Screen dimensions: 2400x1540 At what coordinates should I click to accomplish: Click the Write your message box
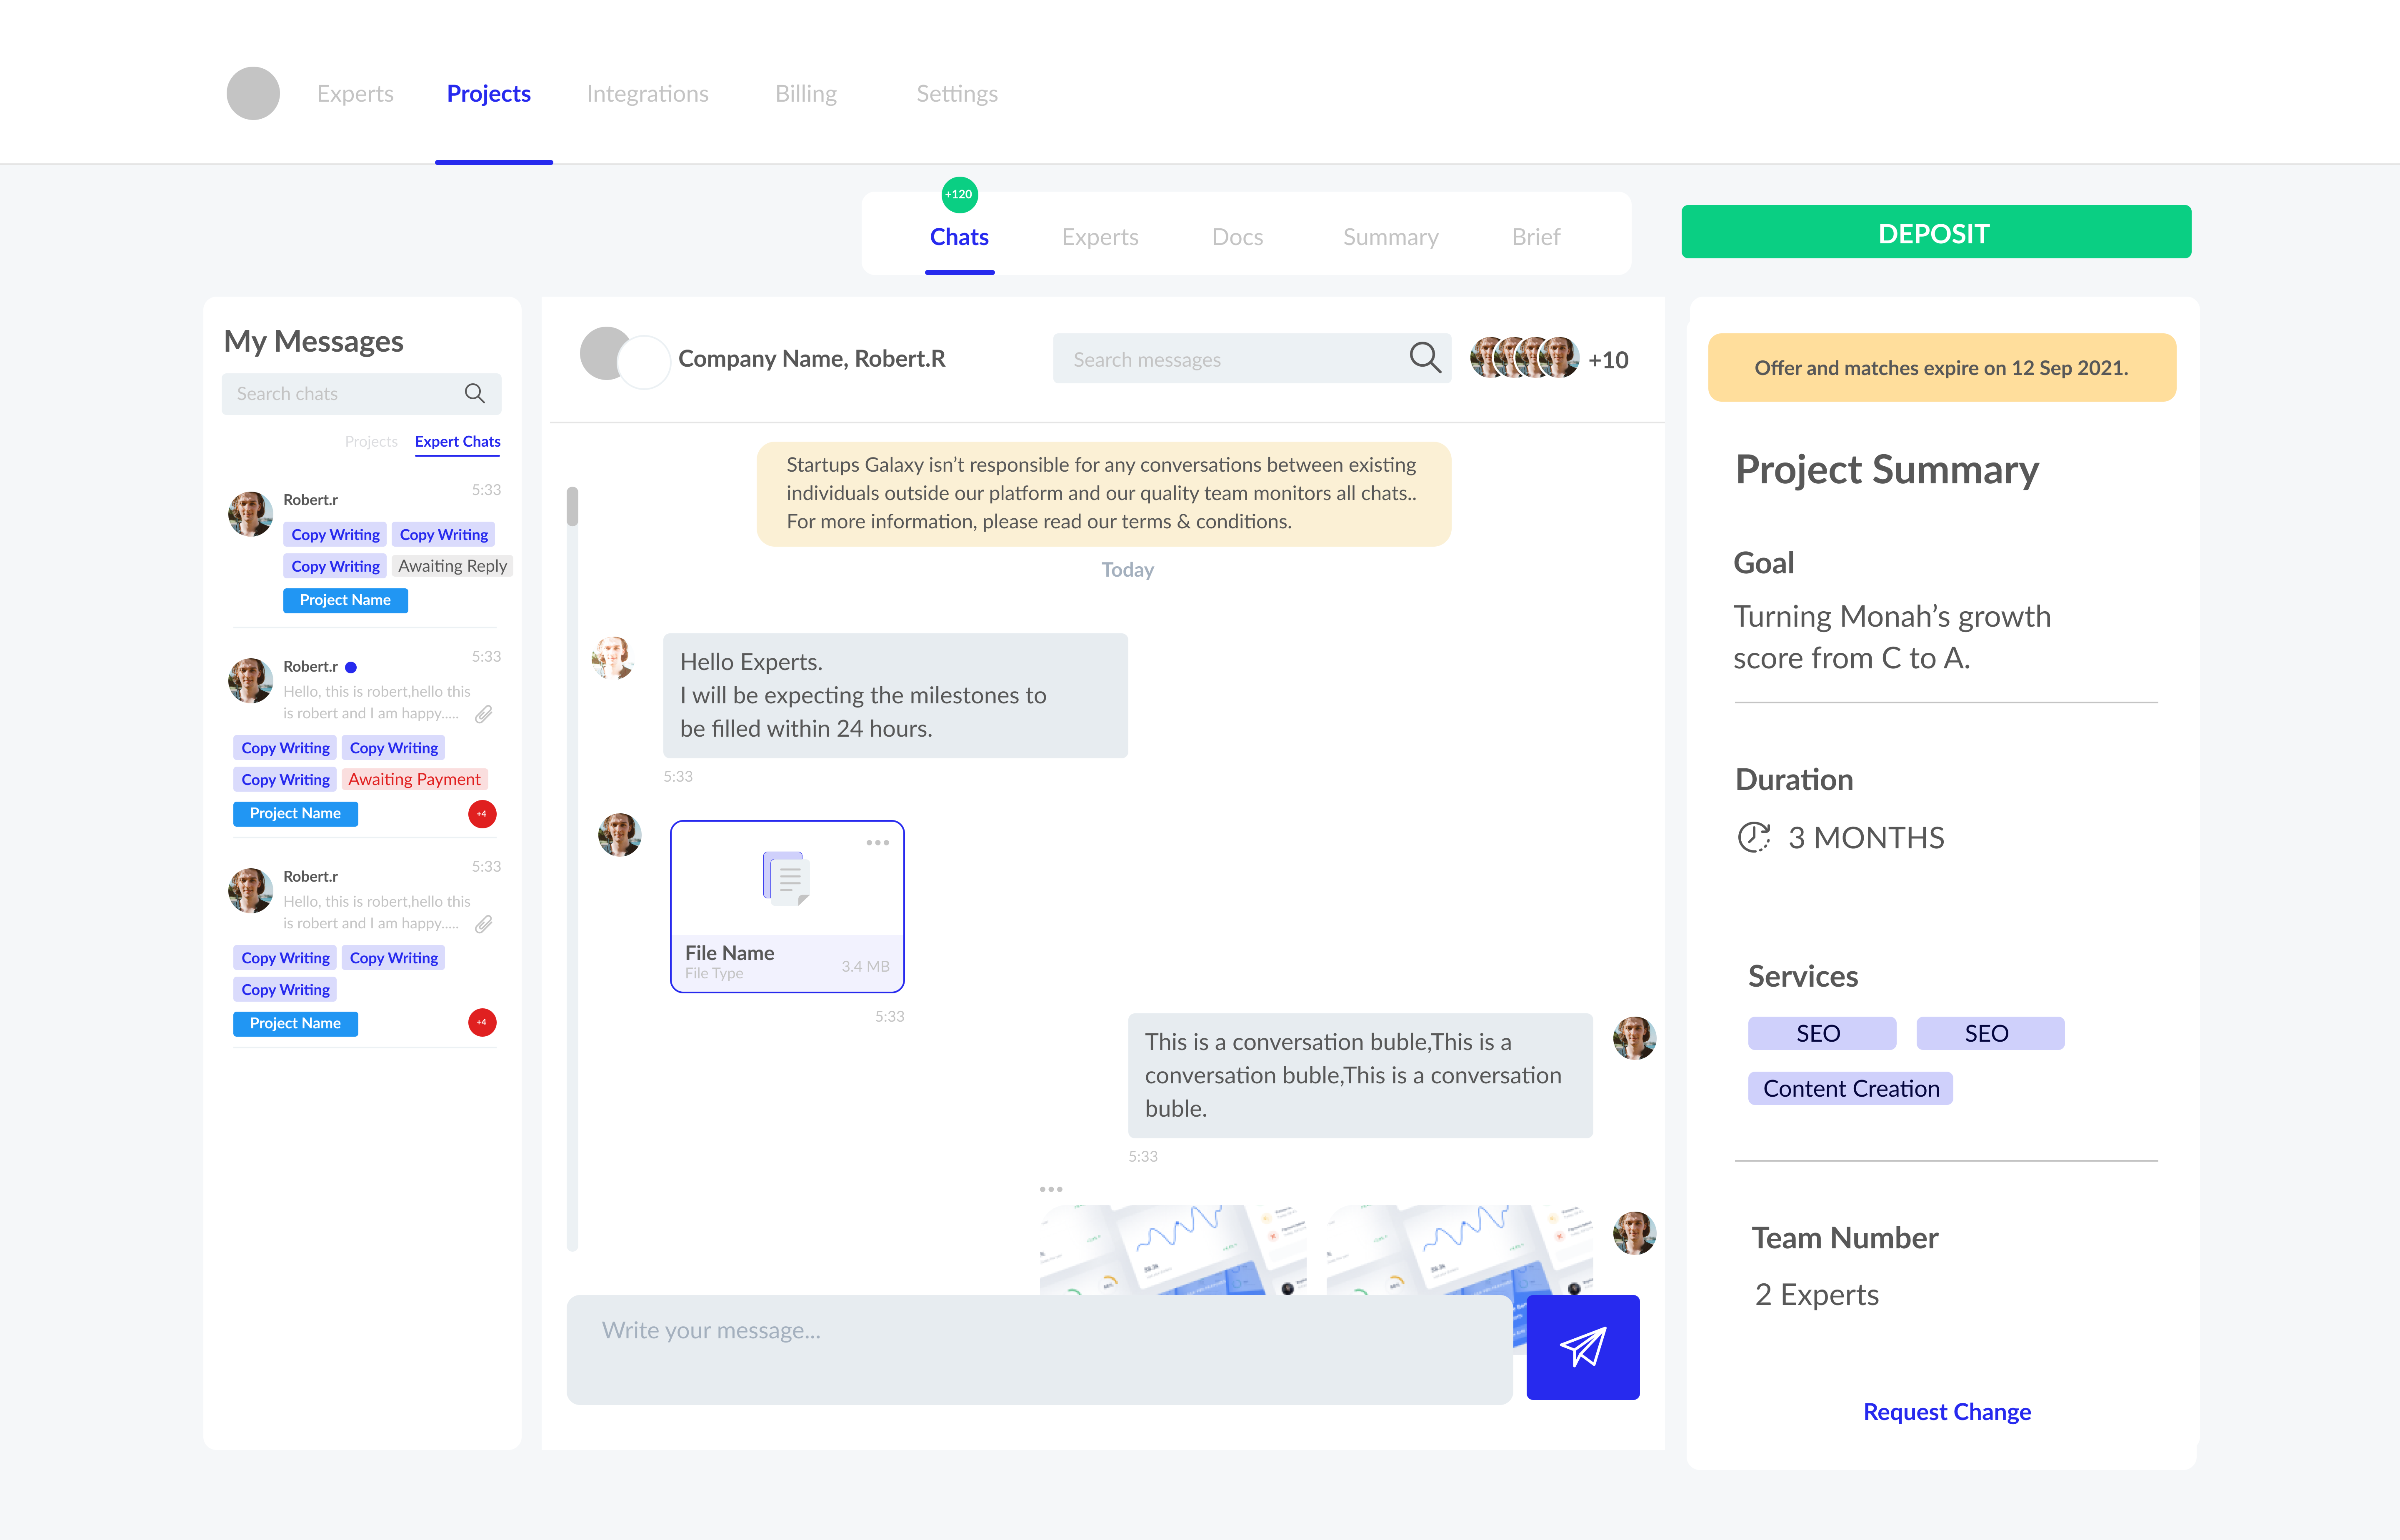[x=1039, y=1349]
